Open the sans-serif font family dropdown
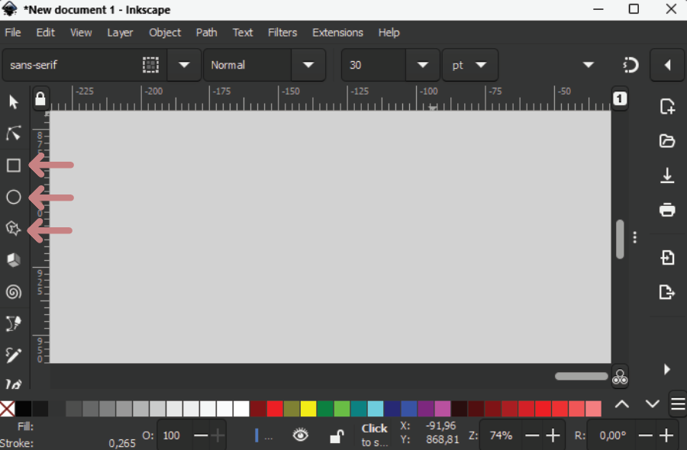The image size is (687, 450). pos(184,65)
